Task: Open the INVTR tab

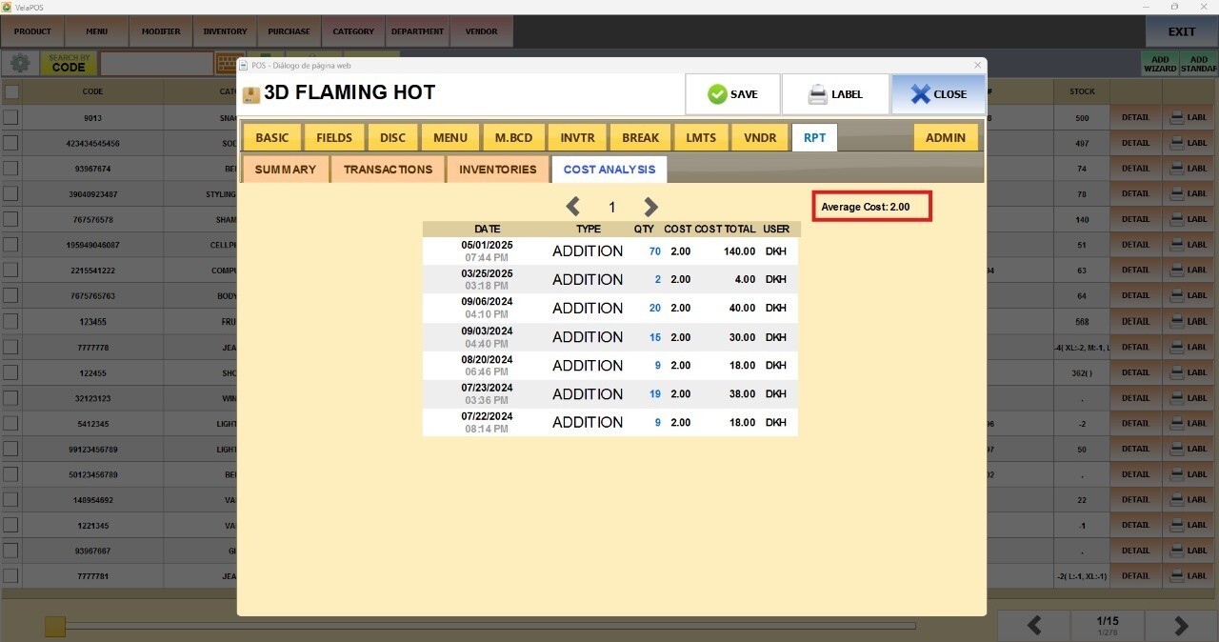Action: pyautogui.click(x=577, y=138)
